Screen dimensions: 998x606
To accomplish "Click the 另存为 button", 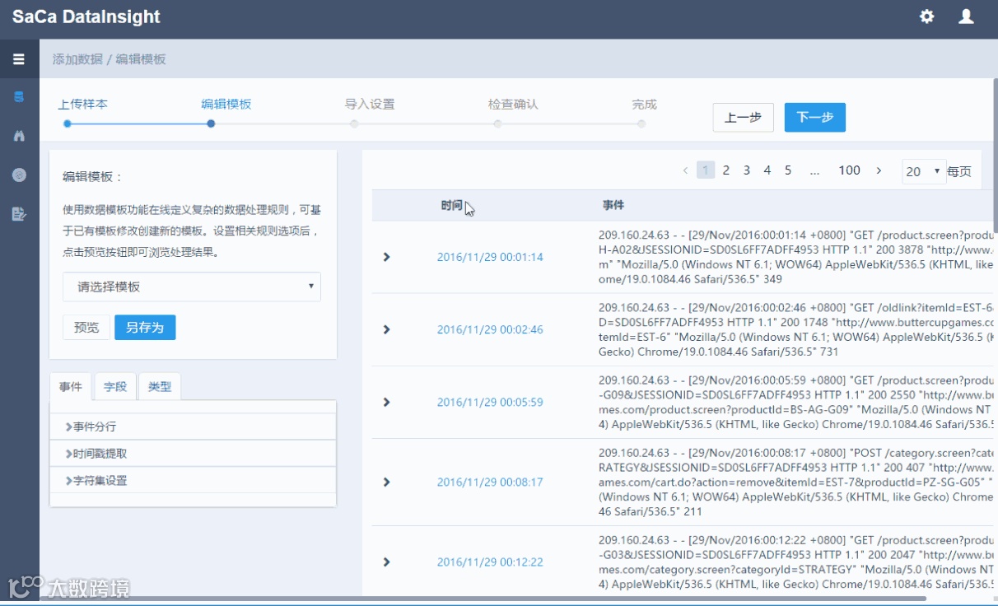I will point(145,327).
